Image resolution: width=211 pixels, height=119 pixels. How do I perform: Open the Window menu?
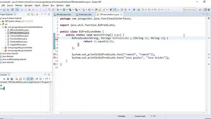[60, 5]
